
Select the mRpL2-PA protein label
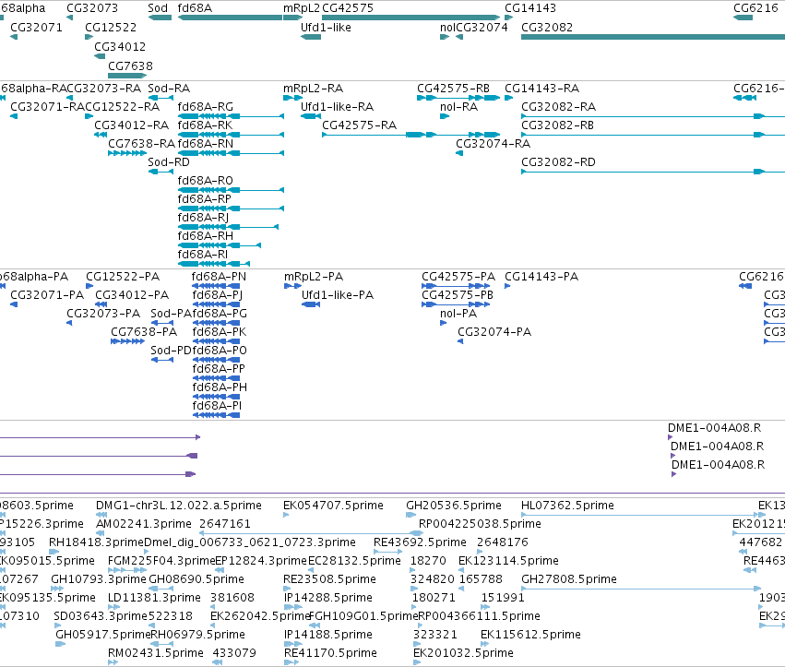click(x=314, y=277)
